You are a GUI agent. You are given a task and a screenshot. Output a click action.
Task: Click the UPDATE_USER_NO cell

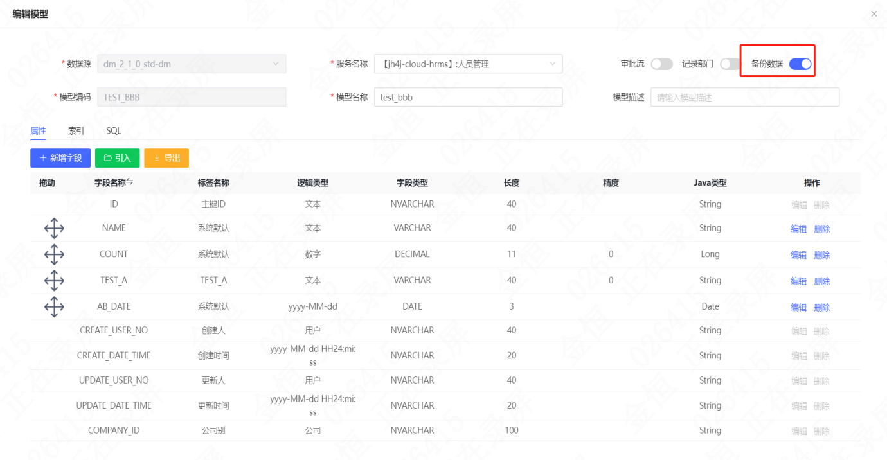point(114,380)
